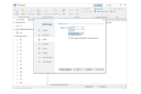Screen dimensions: 141x94
Task: Click the horizontal scrollbar thumb at bottom
Action: (x=59, y=85)
